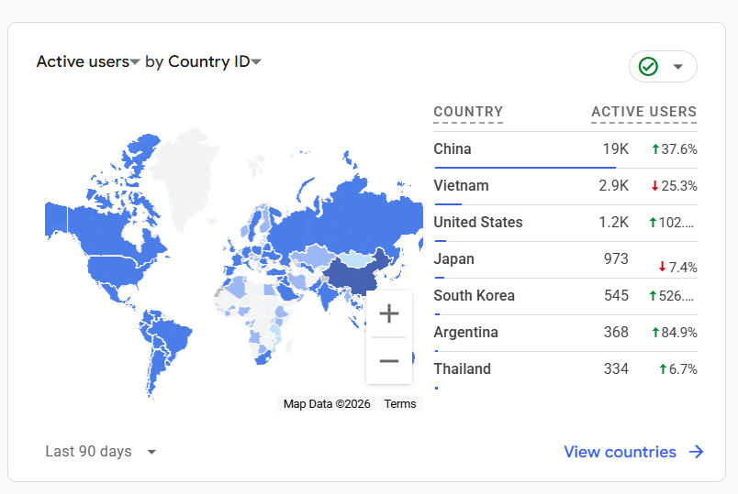The image size is (738, 494).
Task: Click the Terms link on the map
Action: (x=400, y=404)
